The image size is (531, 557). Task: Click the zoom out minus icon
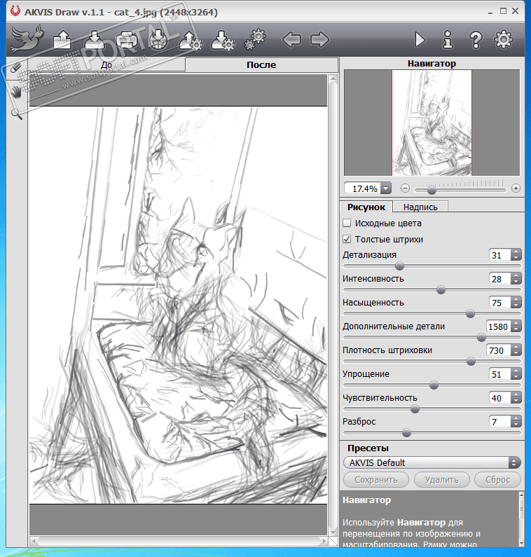(405, 188)
